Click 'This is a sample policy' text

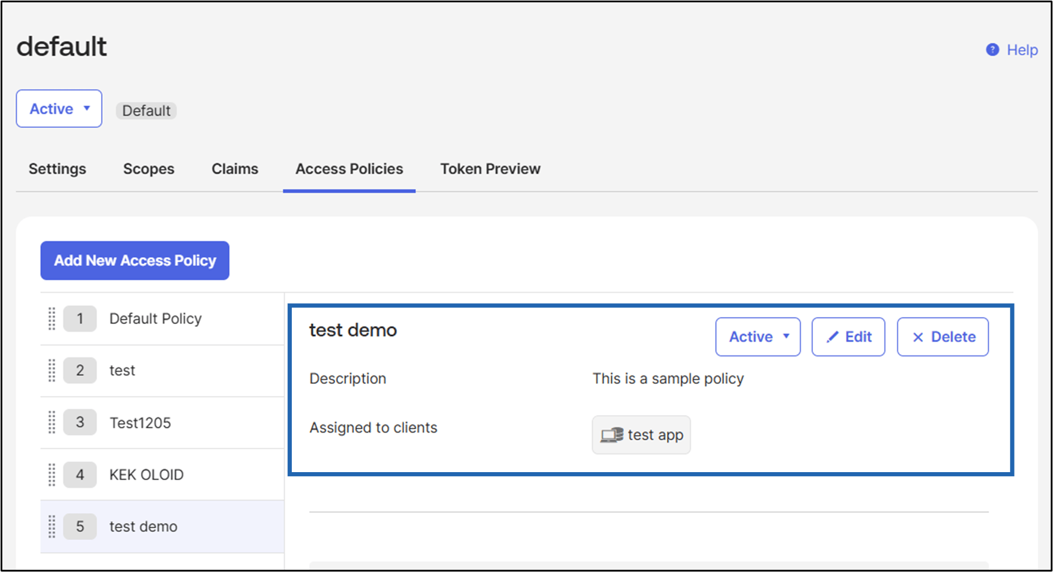point(668,379)
